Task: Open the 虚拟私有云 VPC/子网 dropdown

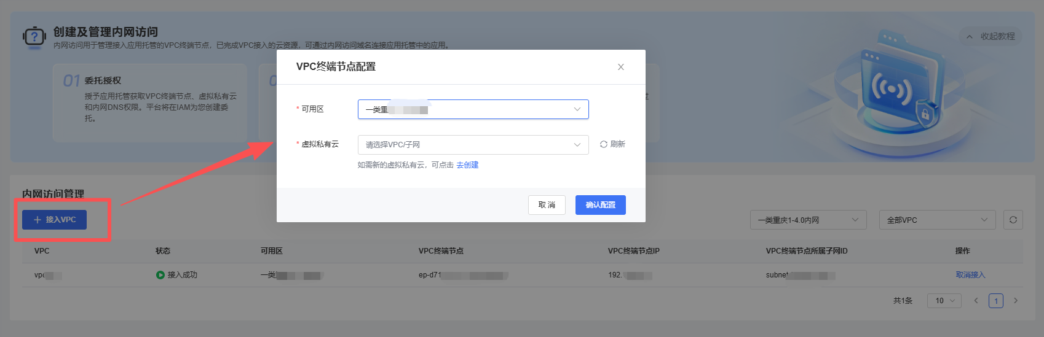Action: [x=473, y=145]
